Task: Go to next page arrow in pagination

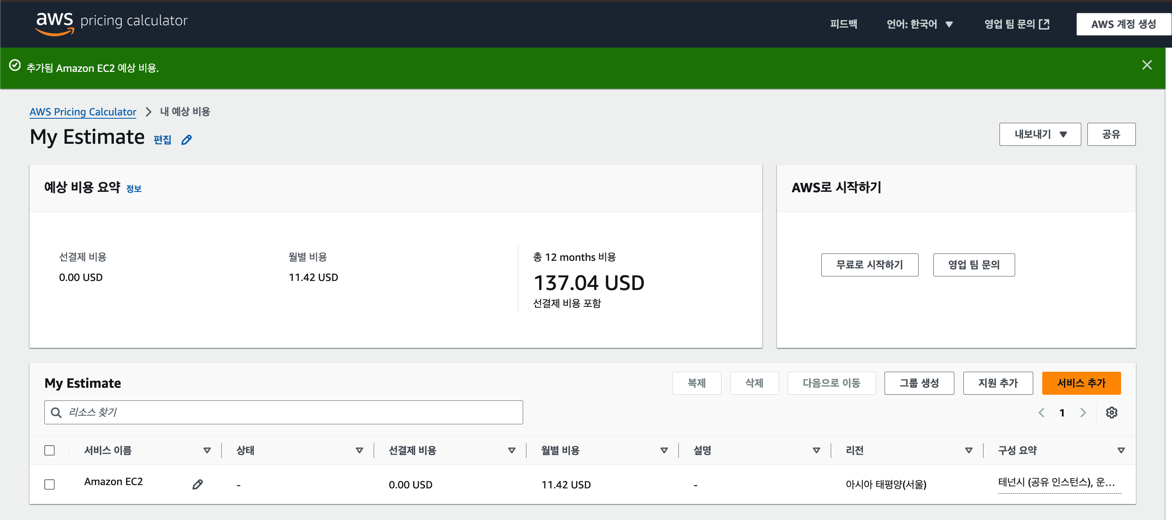Action: click(x=1083, y=413)
